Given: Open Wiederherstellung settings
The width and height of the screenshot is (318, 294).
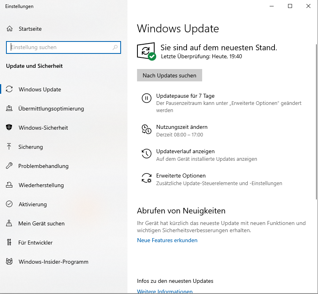Looking at the screenshot, I should click(41, 185).
